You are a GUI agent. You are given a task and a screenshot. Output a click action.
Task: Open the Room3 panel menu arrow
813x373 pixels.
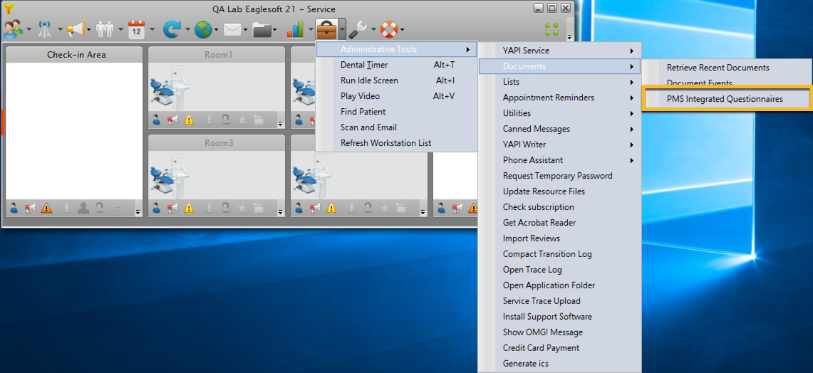[281, 211]
